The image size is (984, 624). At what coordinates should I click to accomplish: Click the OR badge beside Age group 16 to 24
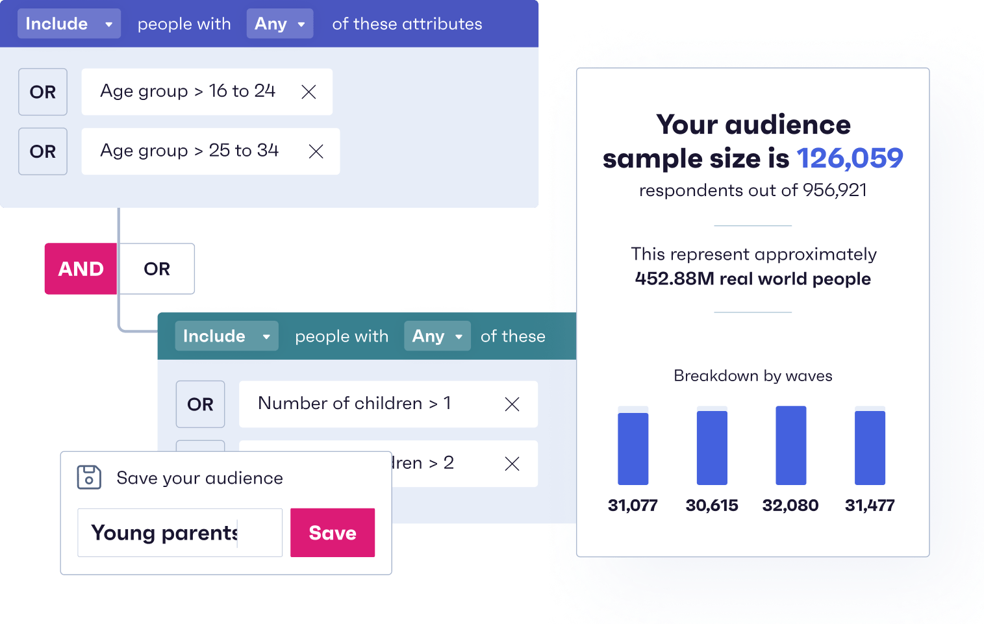point(42,92)
